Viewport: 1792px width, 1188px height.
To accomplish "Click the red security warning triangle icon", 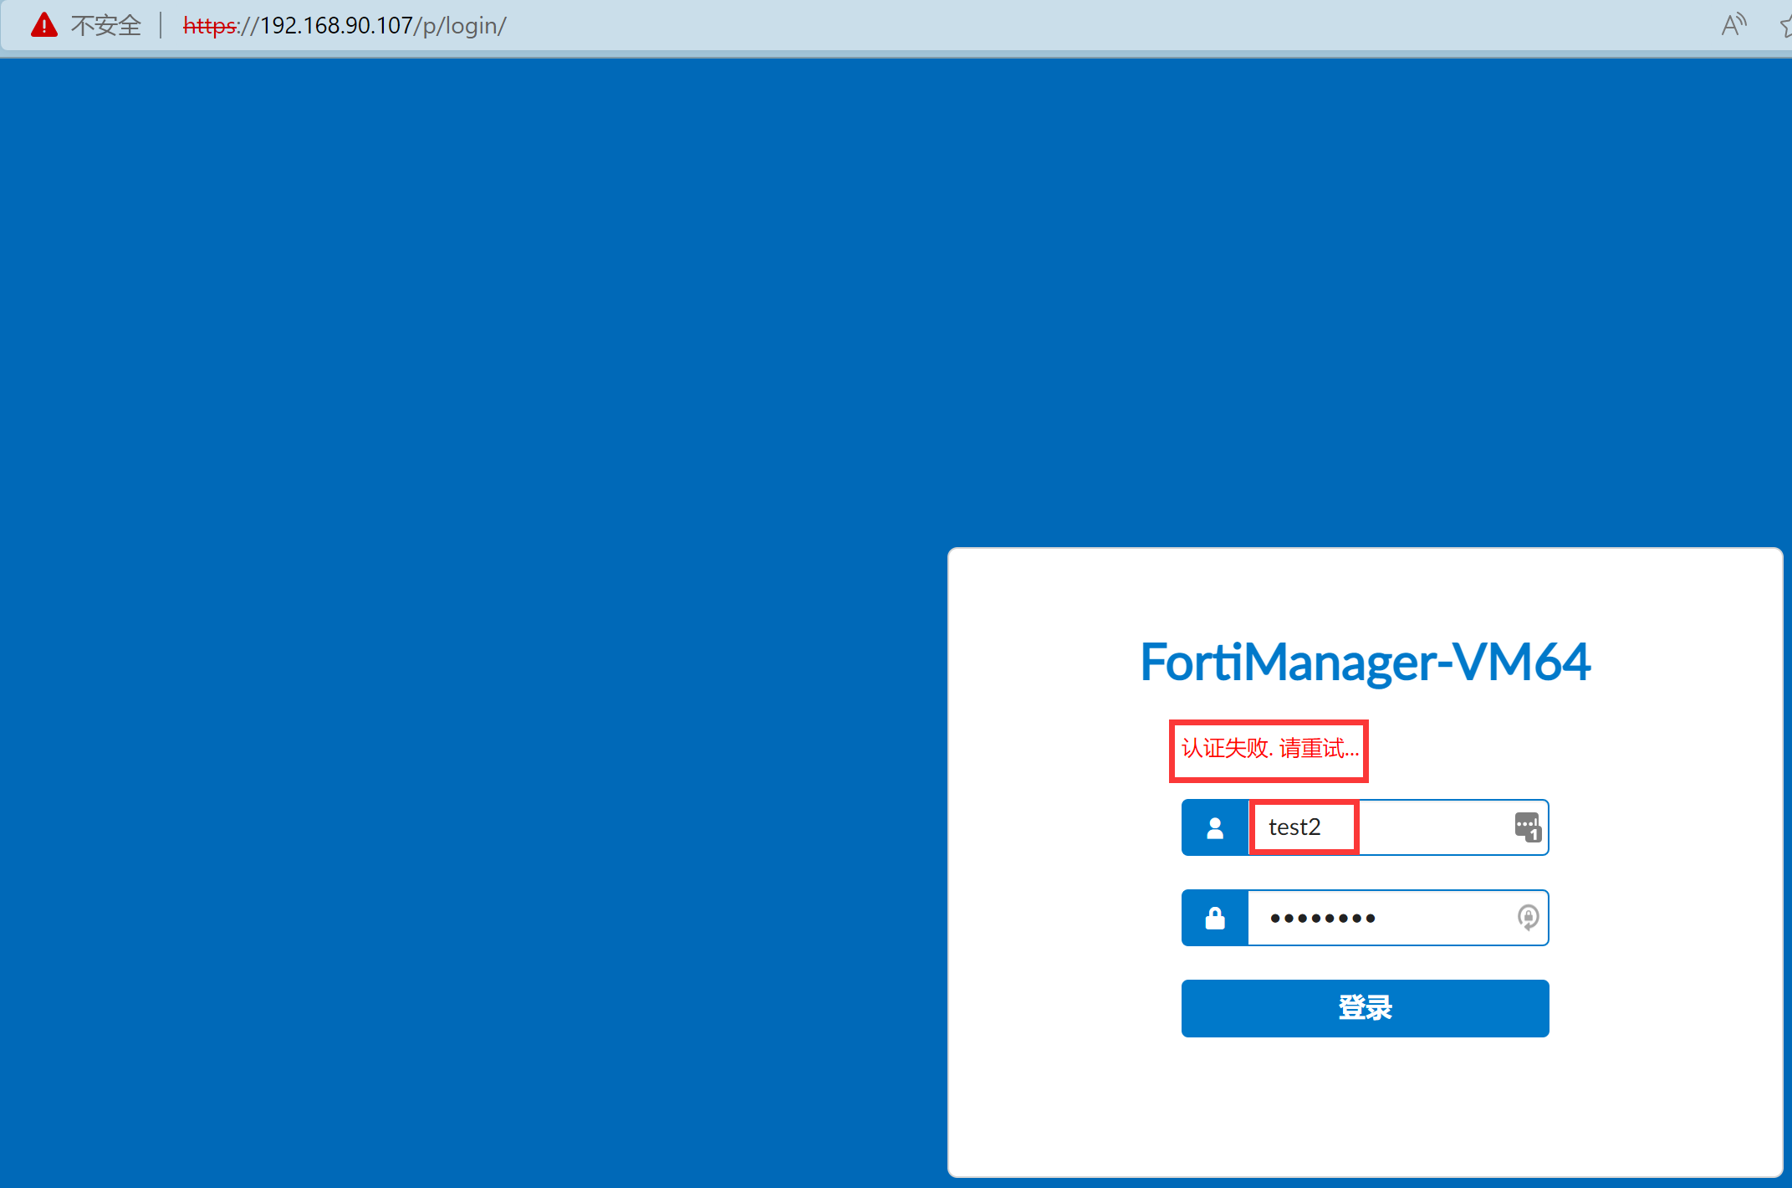I will (43, 25).
